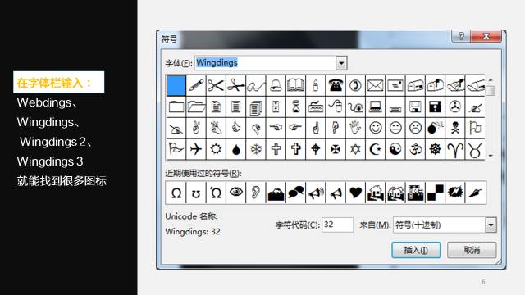Image resolution: width=525 pixels, height=295 pixels.
Task: Pick the keyboard symbol
Action: [315, 107]
